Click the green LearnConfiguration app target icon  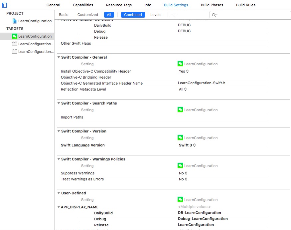click(15, 36)
